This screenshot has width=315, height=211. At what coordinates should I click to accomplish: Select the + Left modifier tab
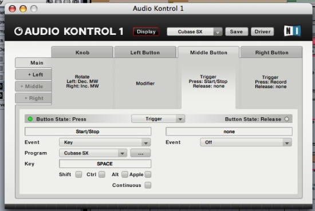click(34, 74)
